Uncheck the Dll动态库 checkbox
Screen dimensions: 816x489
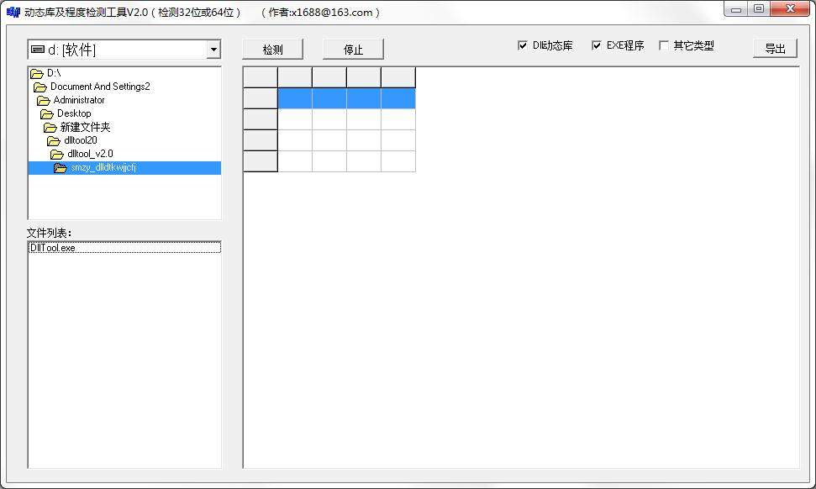pos(524,45)
